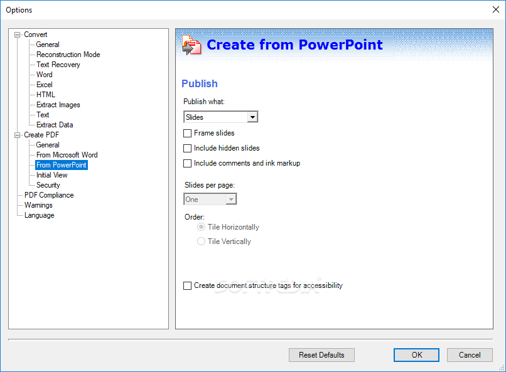Select the From PowerPoint tree item
Image resolution: width=506 pixels, height=372 pixels.
(x=62, y=165)
